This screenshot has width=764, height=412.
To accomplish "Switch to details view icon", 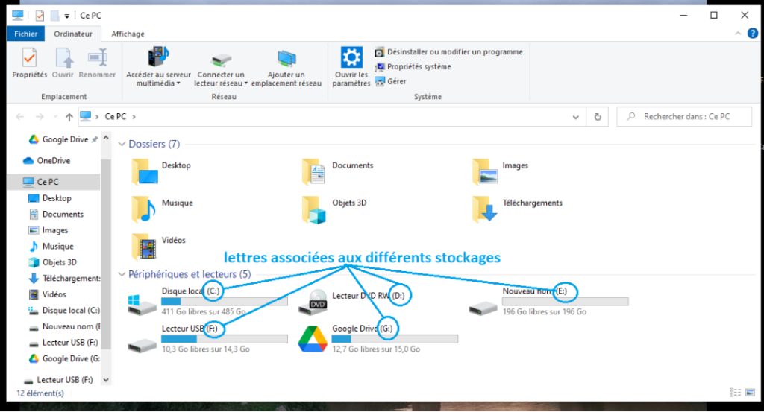I will coord(735,393).
